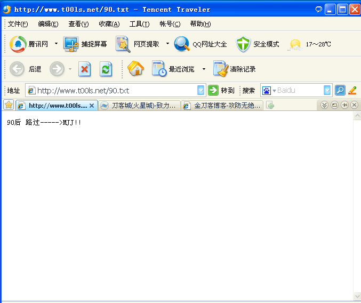Click the forward arrow button
The height and width of the screenshot is (303, 361).
[x=57, y=69]
